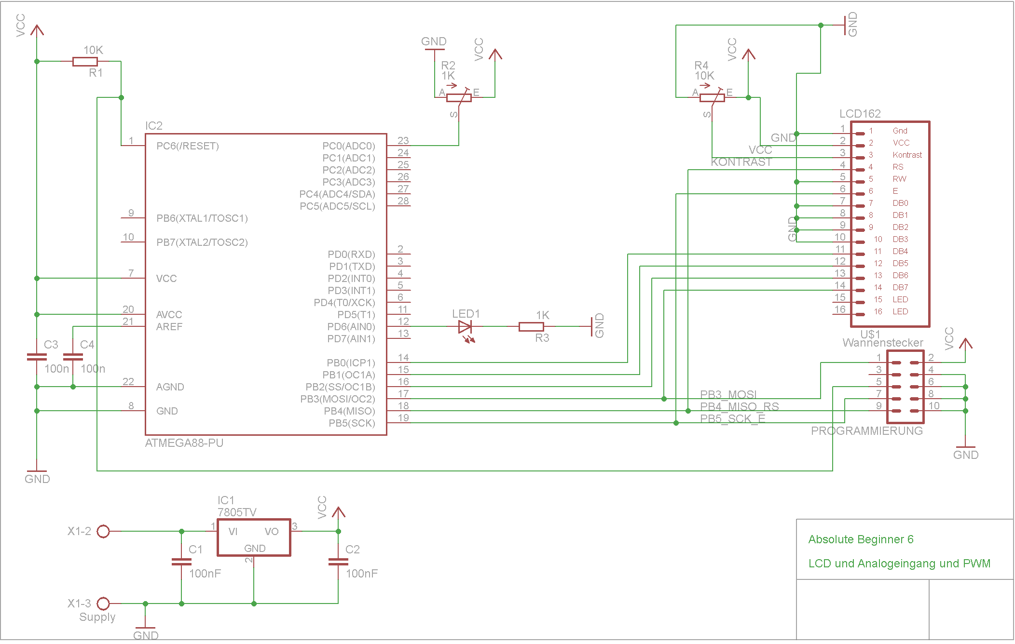Click the KONTRAST net label

click(x=741, y=162)
